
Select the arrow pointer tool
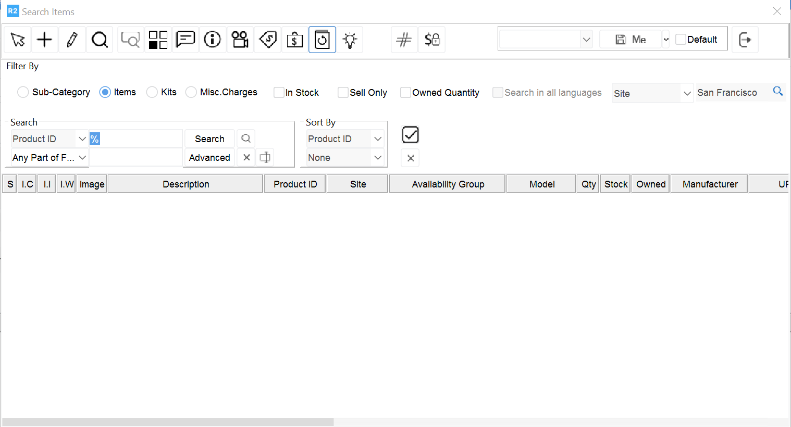(x=18, y=40)
